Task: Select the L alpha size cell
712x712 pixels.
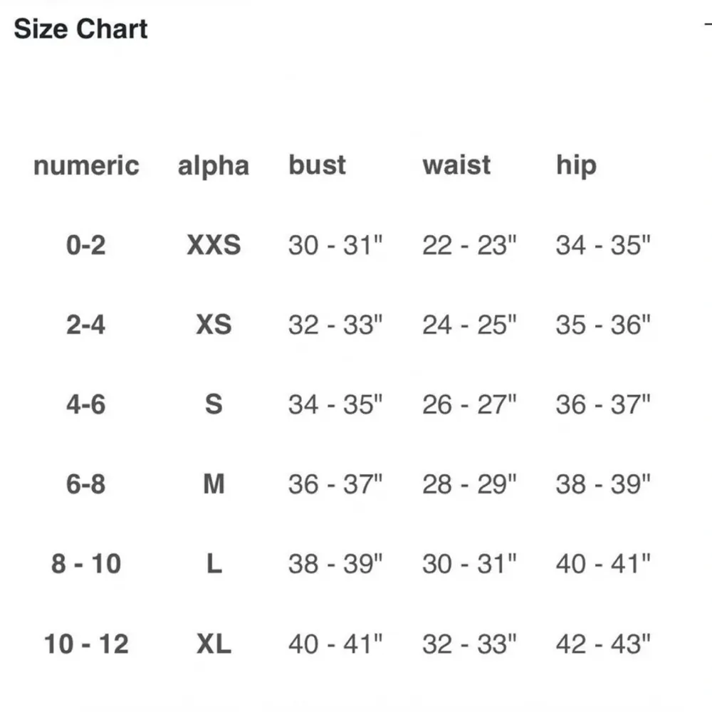Action: pyautogui.click(x=214, y=565)
